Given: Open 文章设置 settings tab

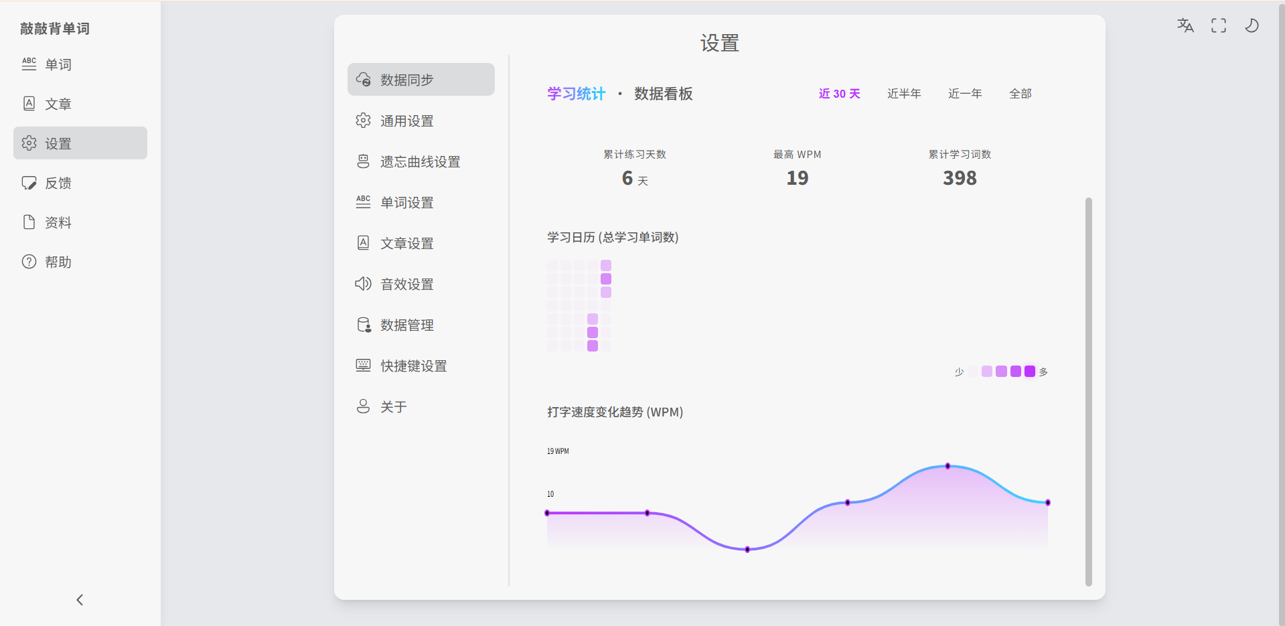Looking at the screenshot, I should (421, 243).
